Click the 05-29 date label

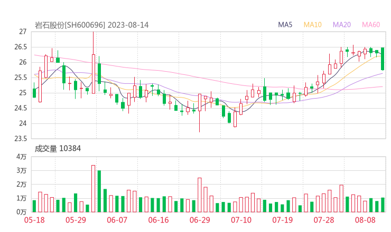pyautogui.click(x=76, y=220)
